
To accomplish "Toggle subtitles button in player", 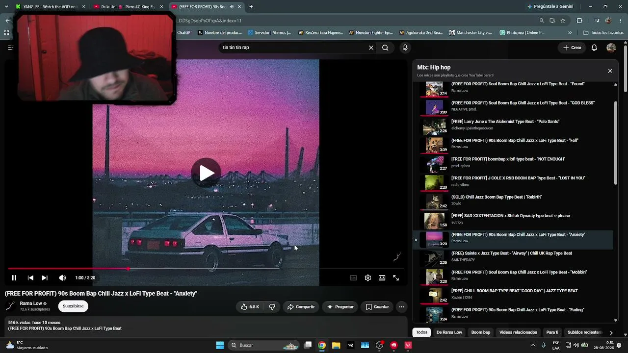I will pyautogui.click(x=353, y=278).
